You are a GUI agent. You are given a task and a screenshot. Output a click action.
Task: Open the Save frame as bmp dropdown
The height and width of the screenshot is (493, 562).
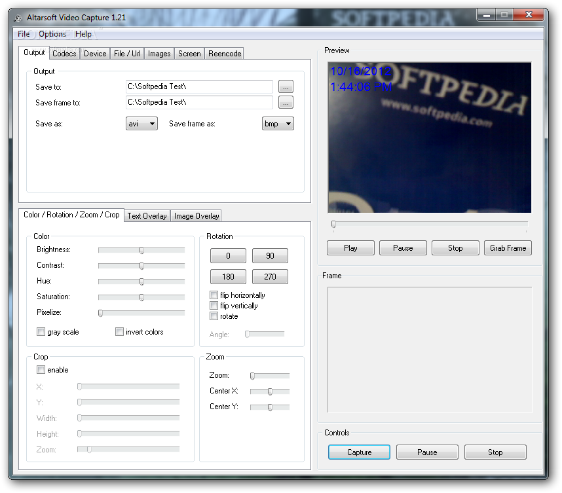[x=278, y=124]
